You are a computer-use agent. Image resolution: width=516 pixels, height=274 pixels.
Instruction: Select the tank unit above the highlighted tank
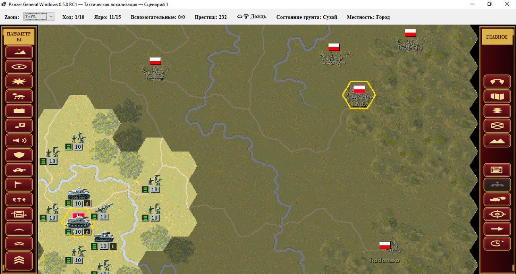pyautogui.click(x=79, y=194)
